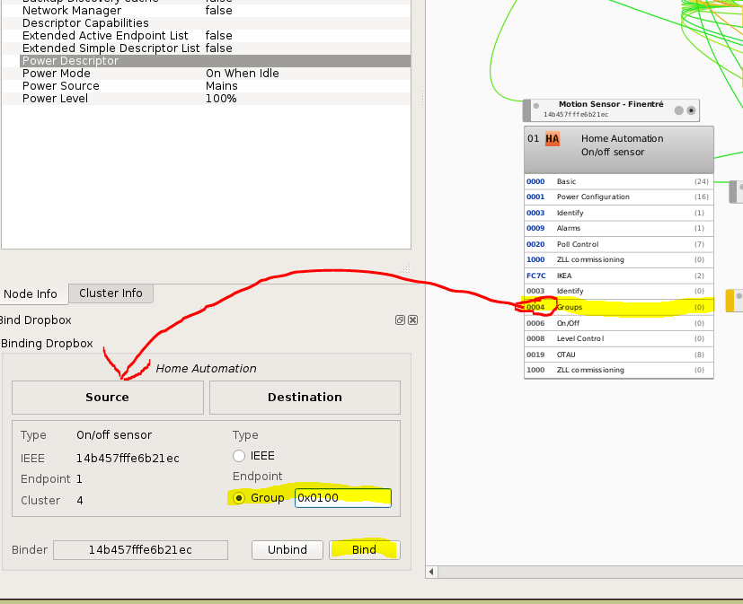Image resolution: width=743 pixels, height=604 pixels.
Task: Click the right status indicator dot on Motion Sensor header
Action: click(692, 110)
